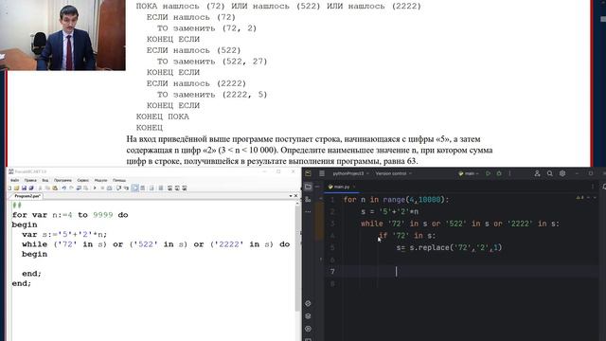This screenshot has height=341, width=606.
Task: Open More tool windows ellipsis in sidebar
Action: [308, 211]
